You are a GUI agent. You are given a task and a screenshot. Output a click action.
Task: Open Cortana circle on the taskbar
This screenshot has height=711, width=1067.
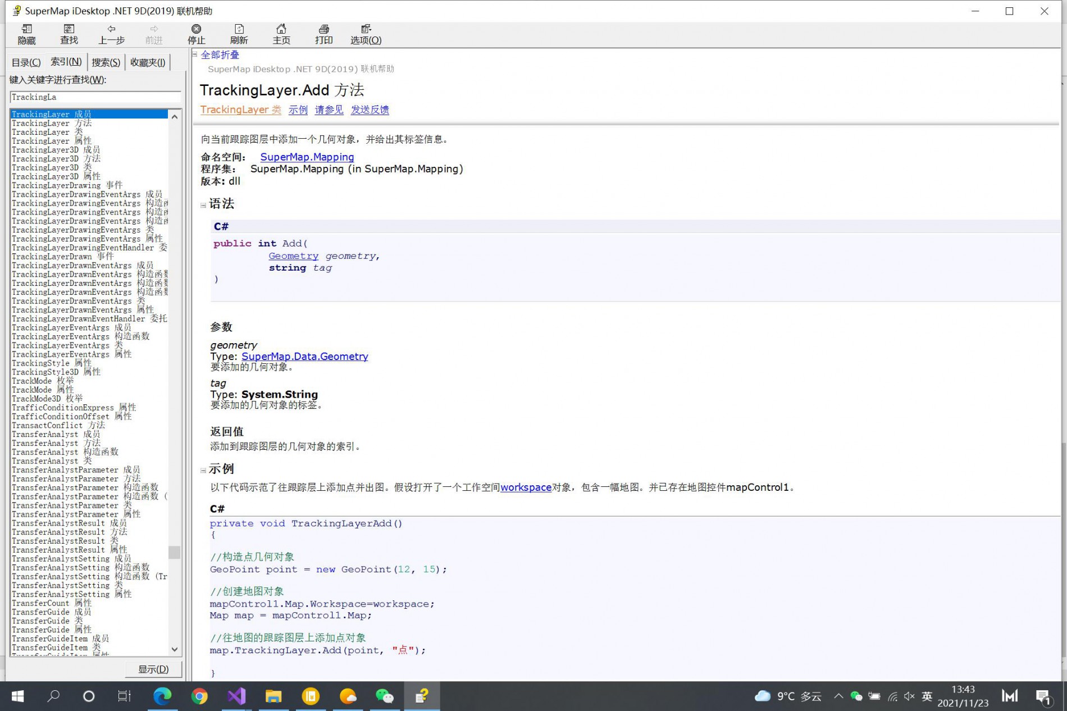89,696
